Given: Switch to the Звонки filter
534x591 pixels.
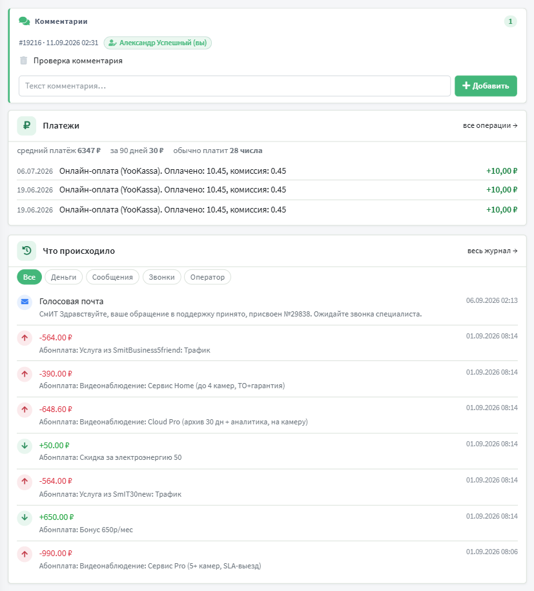Looking at the screenshot, I should 161,277.
